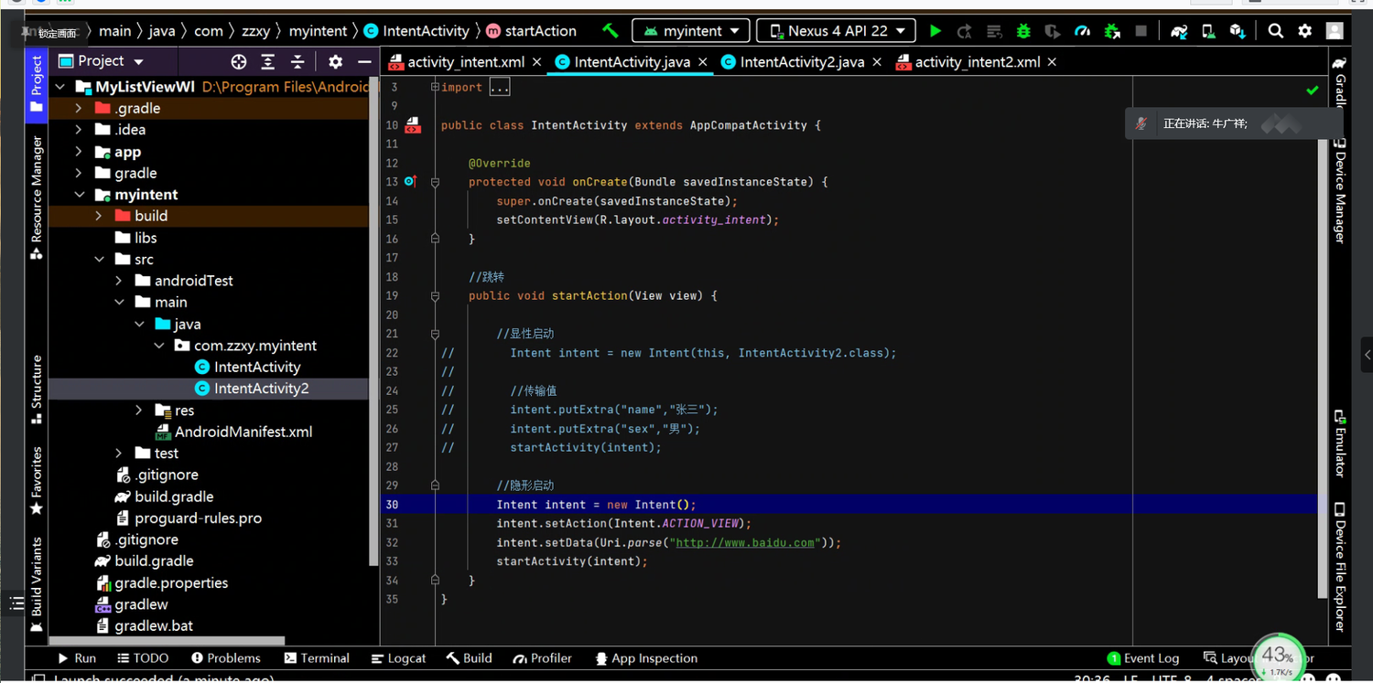This screenshot has width=1373, height=683.
Task: Toggle the Build Variants side tab
Action: [37, 585]
